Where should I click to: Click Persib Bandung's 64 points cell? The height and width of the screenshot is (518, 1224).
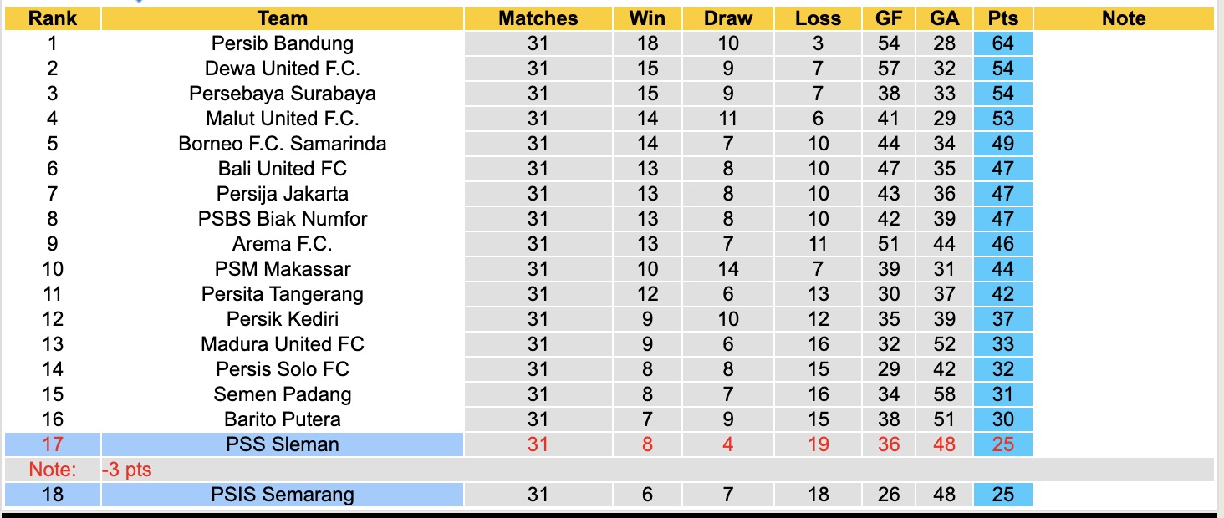[1002, 43]
